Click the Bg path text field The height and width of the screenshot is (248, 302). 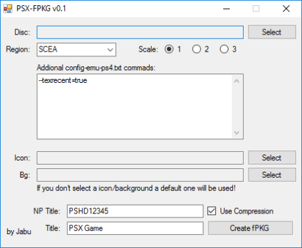pos(140,175)
